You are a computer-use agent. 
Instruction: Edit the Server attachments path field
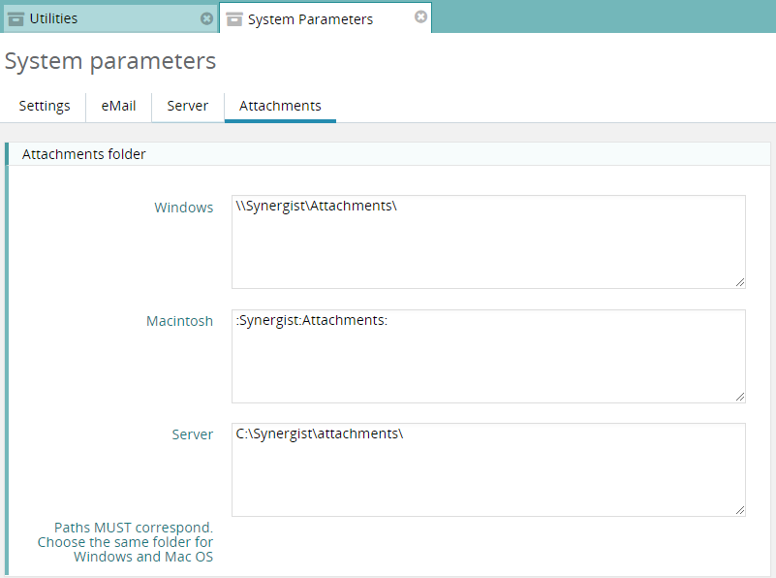[x=488, y=469]
